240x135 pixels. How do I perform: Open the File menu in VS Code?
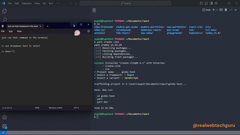pyautogui.click(x=10, y=3)
